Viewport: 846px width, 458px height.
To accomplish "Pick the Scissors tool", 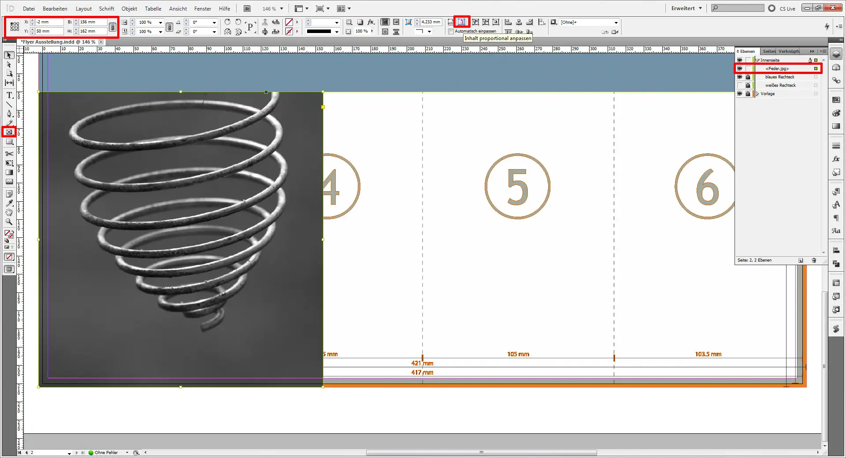I will 9,154.
